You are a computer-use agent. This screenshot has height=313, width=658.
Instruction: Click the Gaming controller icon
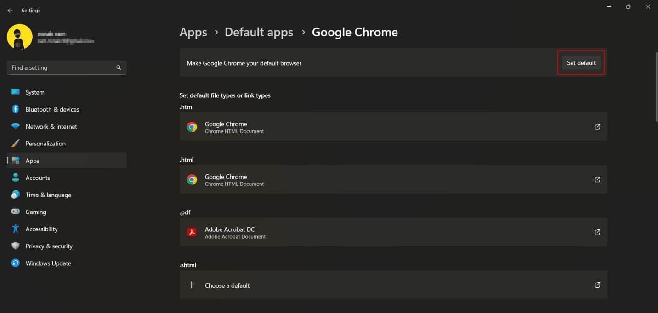click(x=16, y=212)
